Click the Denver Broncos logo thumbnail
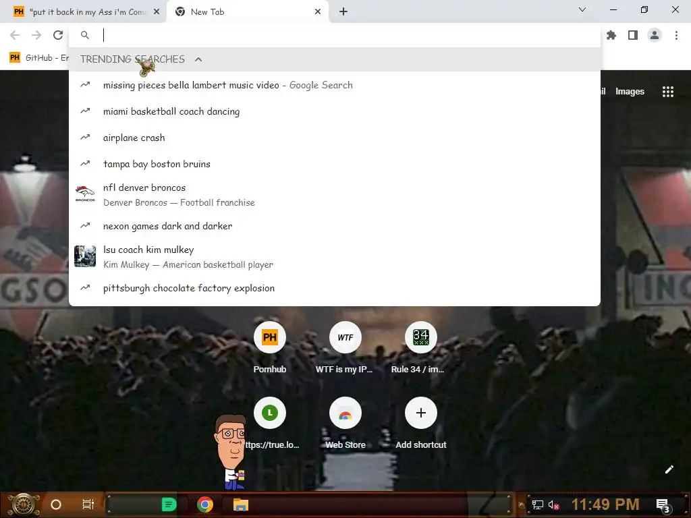 click(x=85, y=194)
